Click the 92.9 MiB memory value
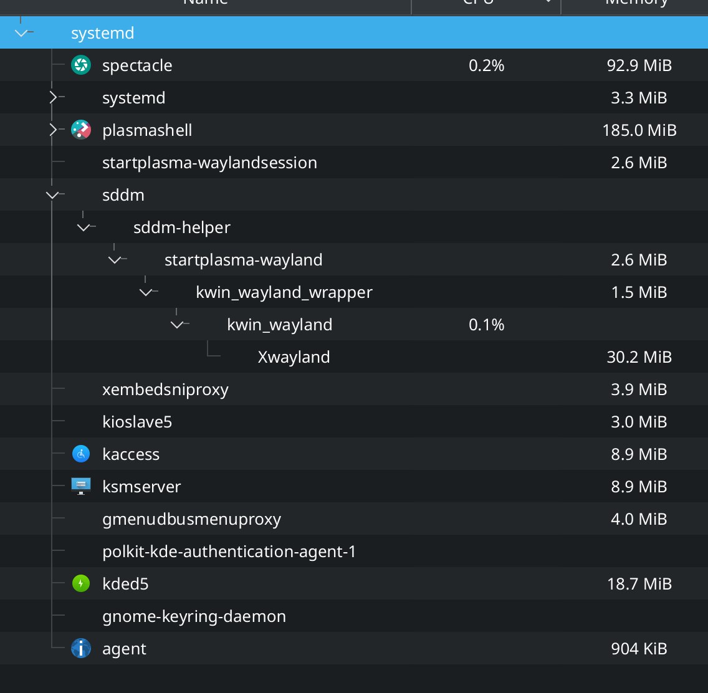Viewport: 708px width, 693px height. 639,65
